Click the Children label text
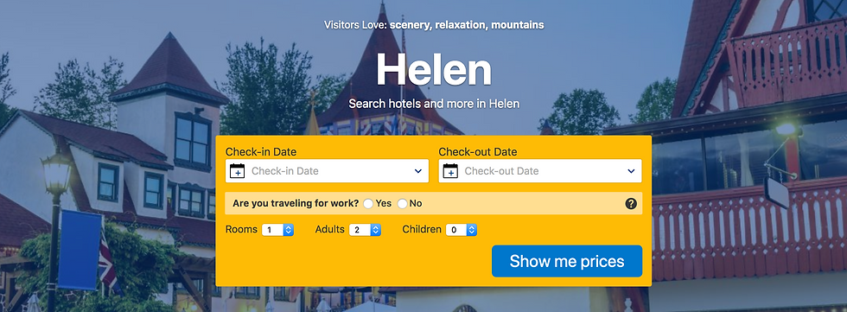This screenshot has width=847, height=312. pos(422,229)
